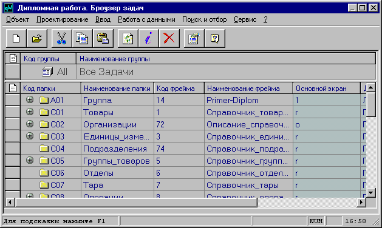Show info with the italic i icon

(149, 38)
